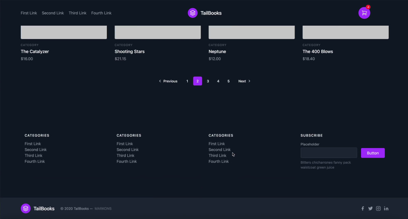Open the Instagram social icon
This screenshot has height=219, width=408.
coord(378,208)
